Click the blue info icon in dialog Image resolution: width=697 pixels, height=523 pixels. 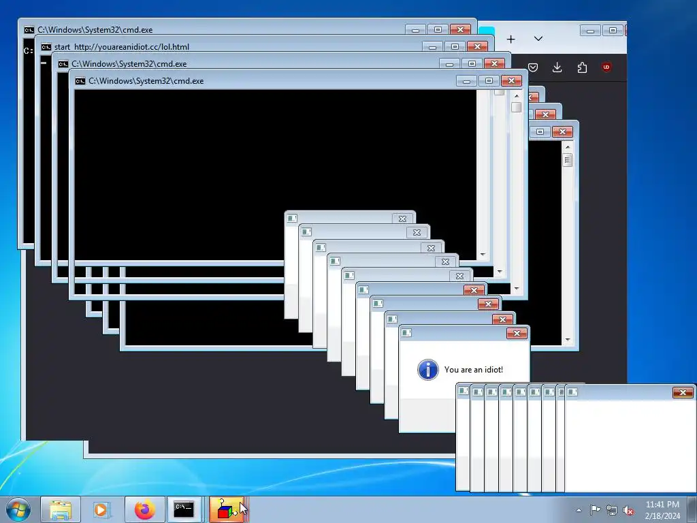427,370
